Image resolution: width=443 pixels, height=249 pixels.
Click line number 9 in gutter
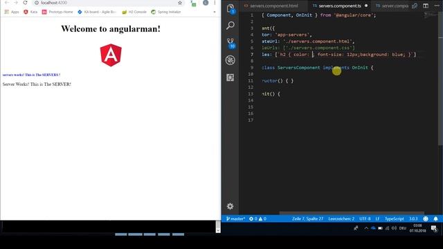point(252,68)
